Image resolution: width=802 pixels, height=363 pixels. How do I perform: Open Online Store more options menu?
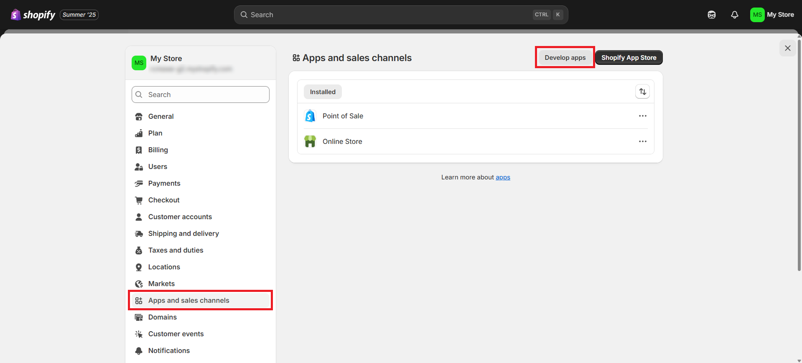pos(642,141)
